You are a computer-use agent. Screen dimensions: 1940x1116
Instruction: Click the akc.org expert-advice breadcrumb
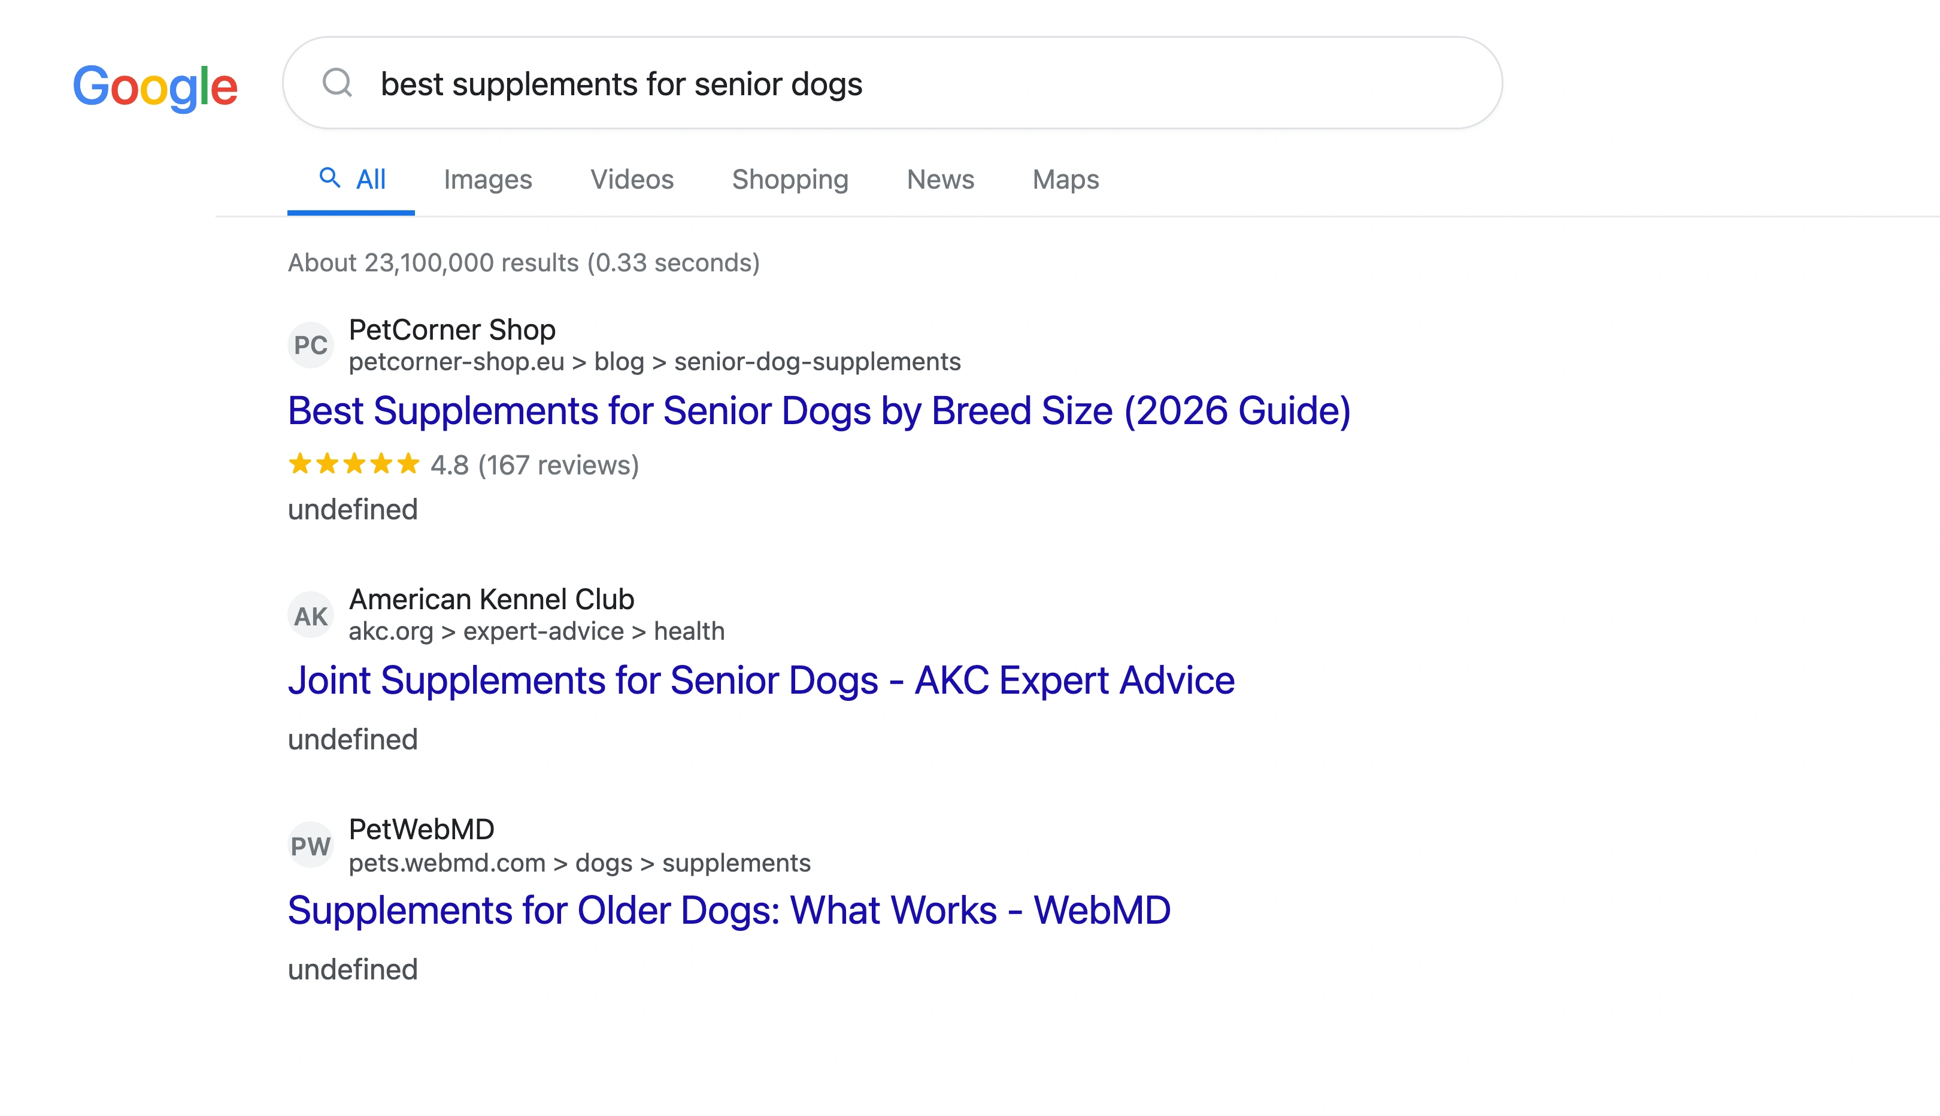536,631
